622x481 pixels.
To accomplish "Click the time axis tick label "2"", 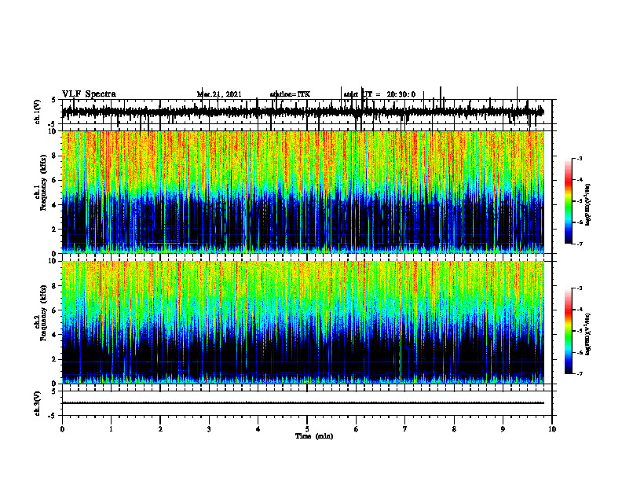I will coord(160,429).
